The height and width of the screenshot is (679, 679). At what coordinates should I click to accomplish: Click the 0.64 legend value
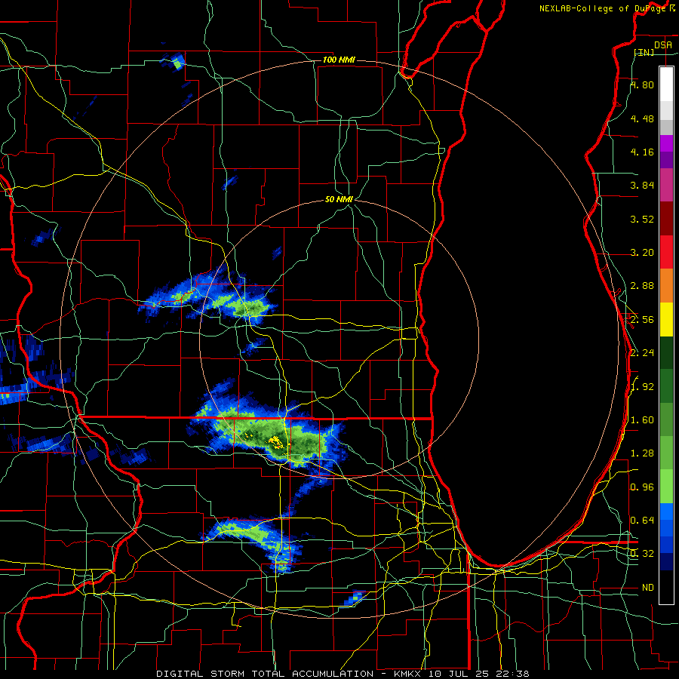pos(642,521)
